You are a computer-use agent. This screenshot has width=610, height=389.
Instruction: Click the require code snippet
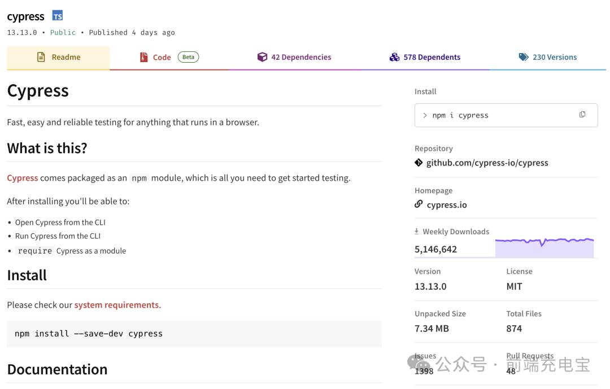pyautogui.click(x=35, y=251)
